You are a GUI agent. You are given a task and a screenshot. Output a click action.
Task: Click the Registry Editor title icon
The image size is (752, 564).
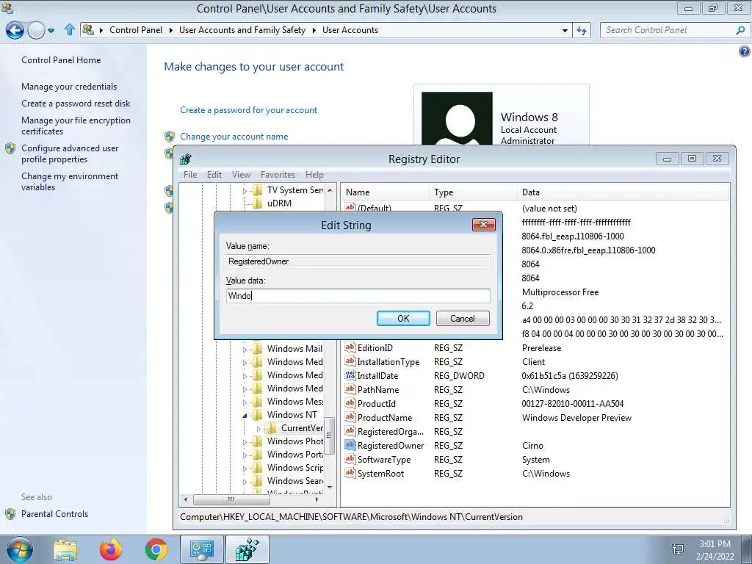[186, 159]
